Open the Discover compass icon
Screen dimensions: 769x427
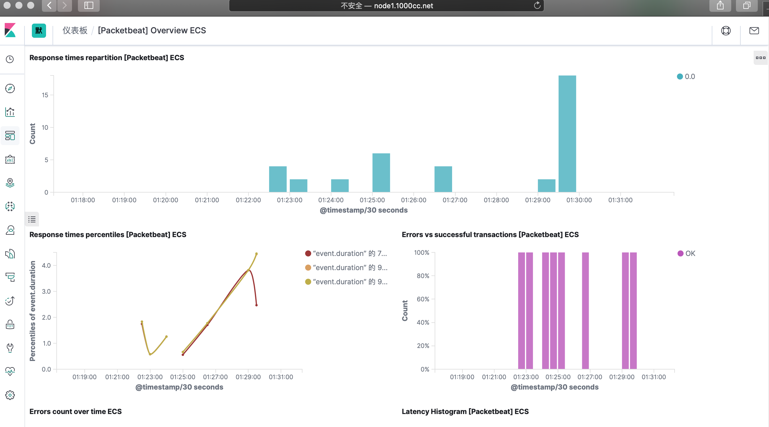[x=10, y=89]
